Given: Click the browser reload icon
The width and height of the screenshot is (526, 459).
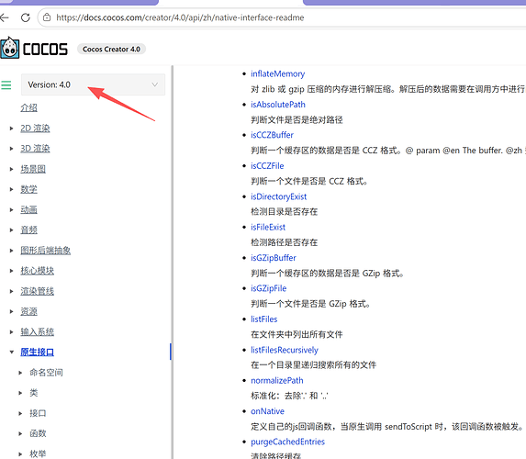Looking at the screenshot, I should [x=26, y=17].
